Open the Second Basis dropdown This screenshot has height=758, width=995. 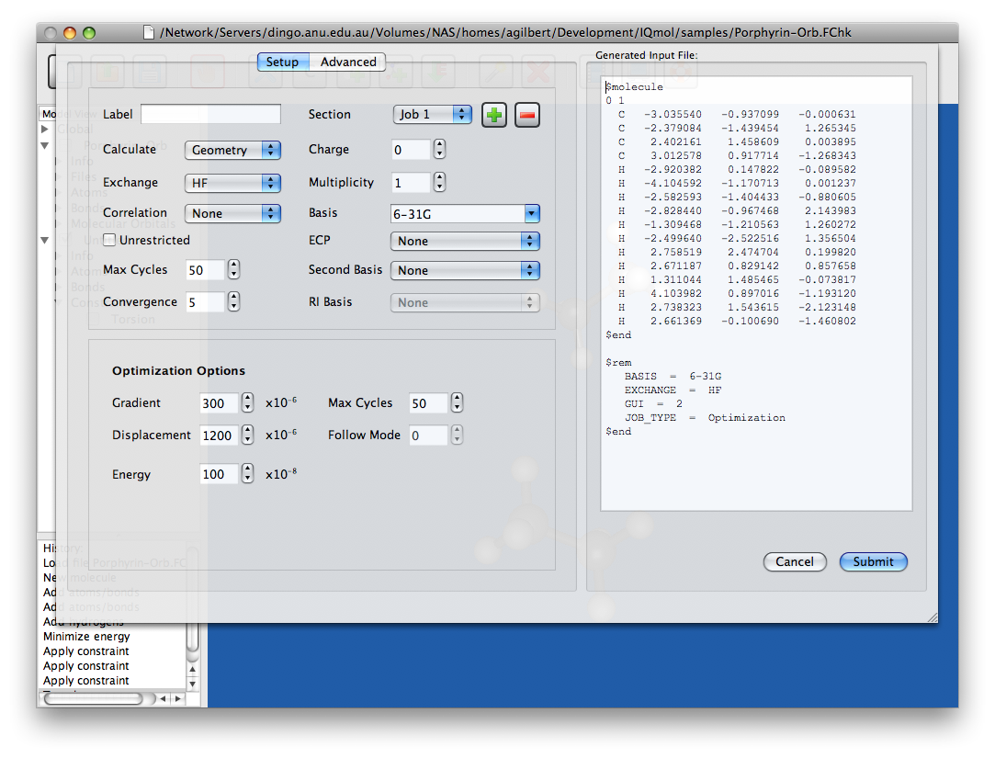(465, 270)
